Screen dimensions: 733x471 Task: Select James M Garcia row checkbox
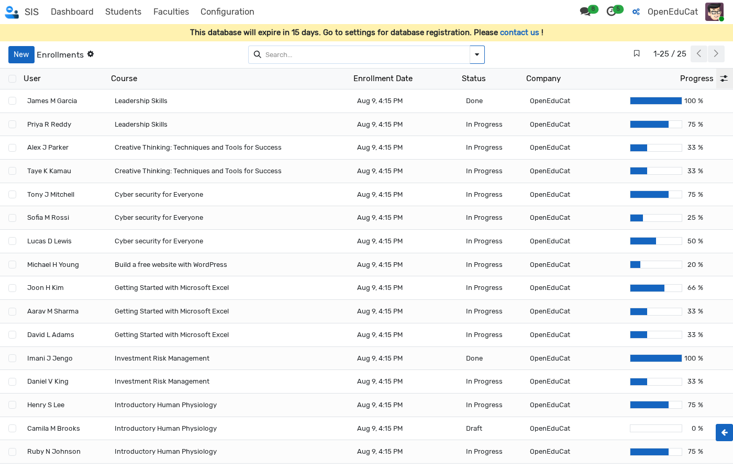tap(12, 101)
